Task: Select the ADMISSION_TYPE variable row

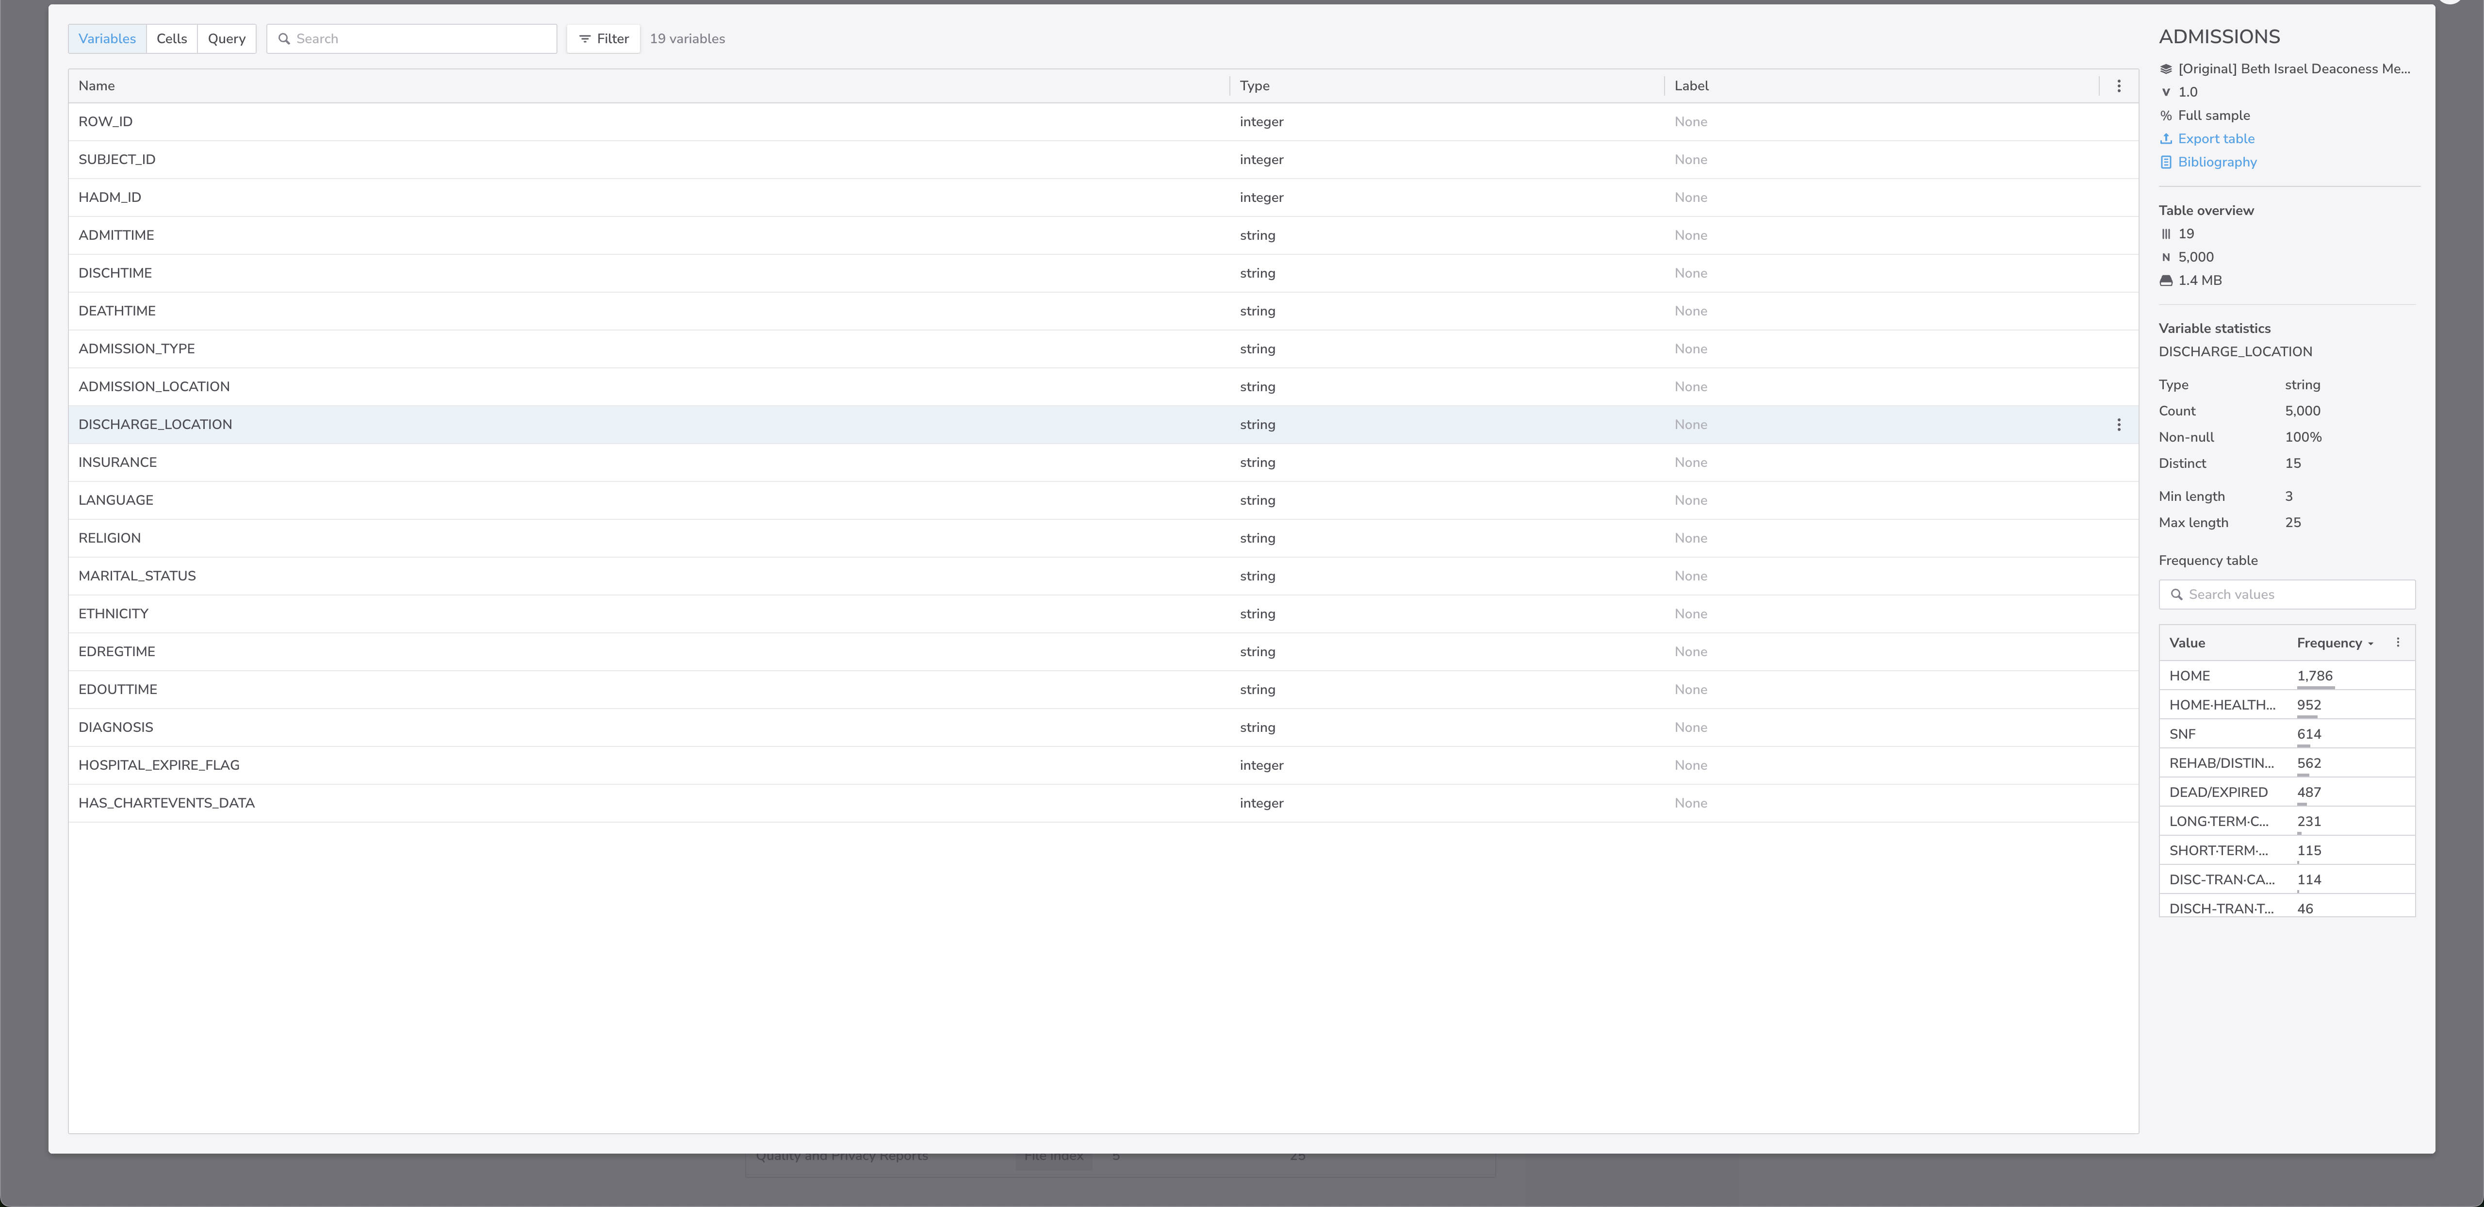Action: (137, 348)
